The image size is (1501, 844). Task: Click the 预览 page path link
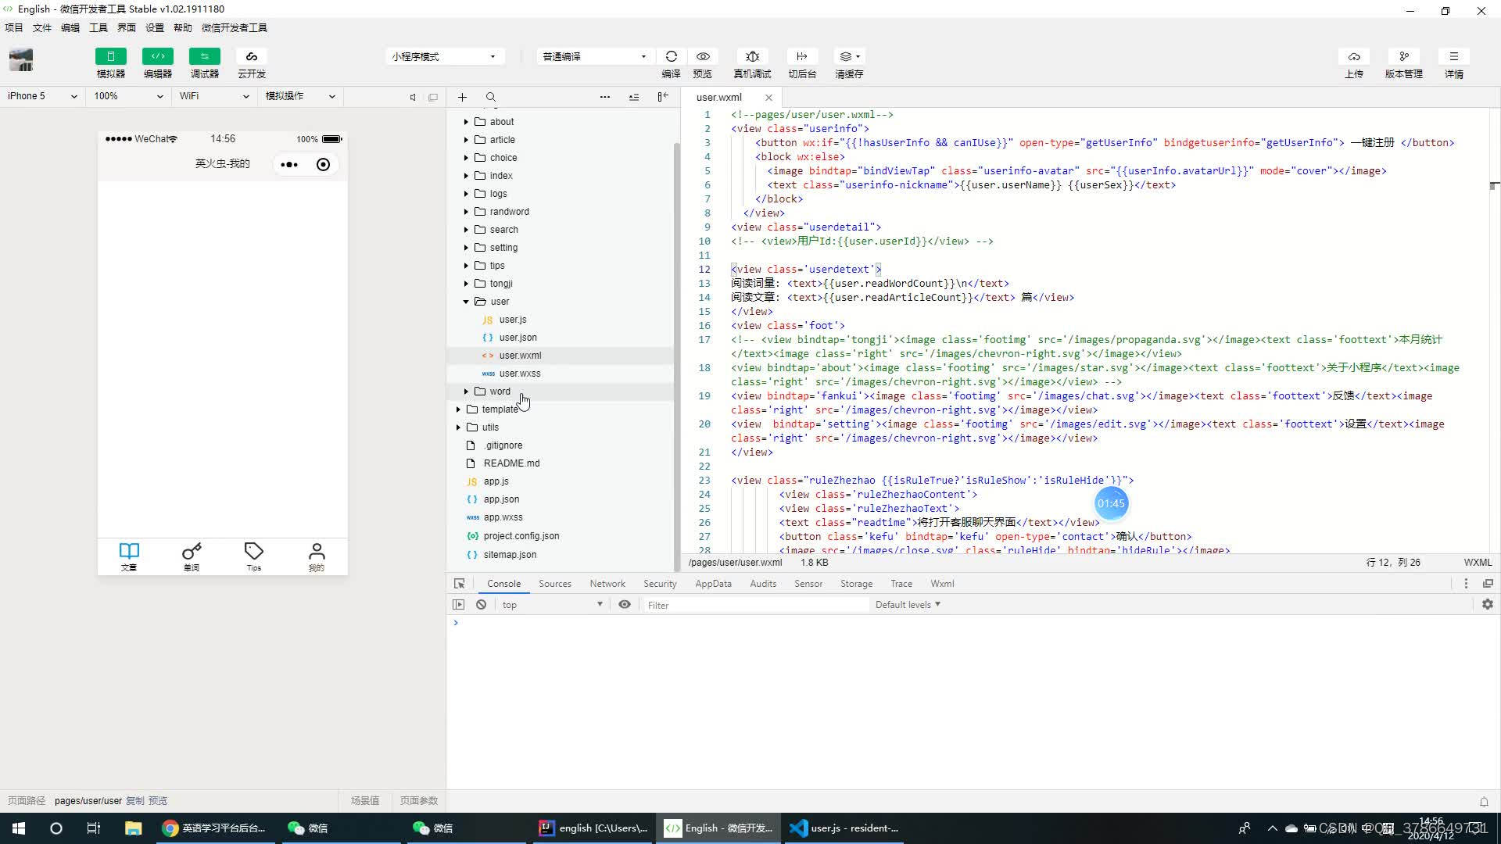tap(158, 801)
